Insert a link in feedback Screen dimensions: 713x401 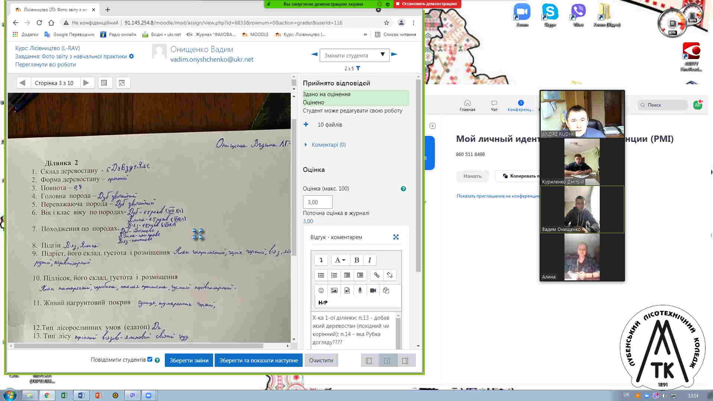click(x=377, y=275)
